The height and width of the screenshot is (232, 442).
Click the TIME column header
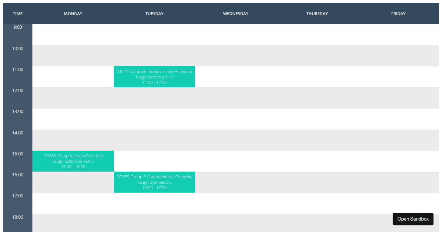[17, 14]
